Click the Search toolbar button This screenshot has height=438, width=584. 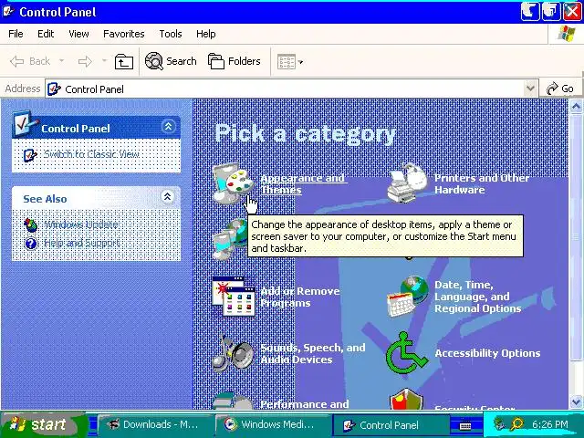point(171,61)
